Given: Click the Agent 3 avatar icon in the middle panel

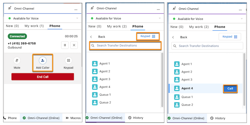Looking at the screenshot, I should coord(95,79).
